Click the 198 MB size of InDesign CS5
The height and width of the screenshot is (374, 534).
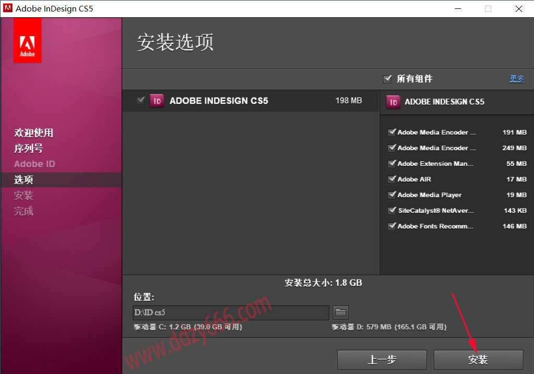pos(349,101)
